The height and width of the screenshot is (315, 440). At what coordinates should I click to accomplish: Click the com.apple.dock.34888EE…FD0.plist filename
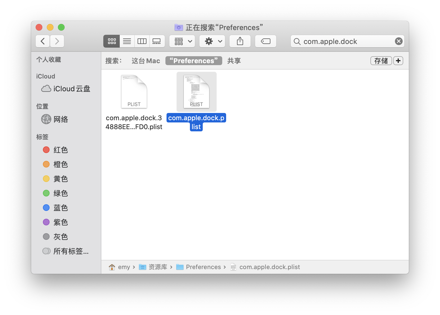(134, 122)
